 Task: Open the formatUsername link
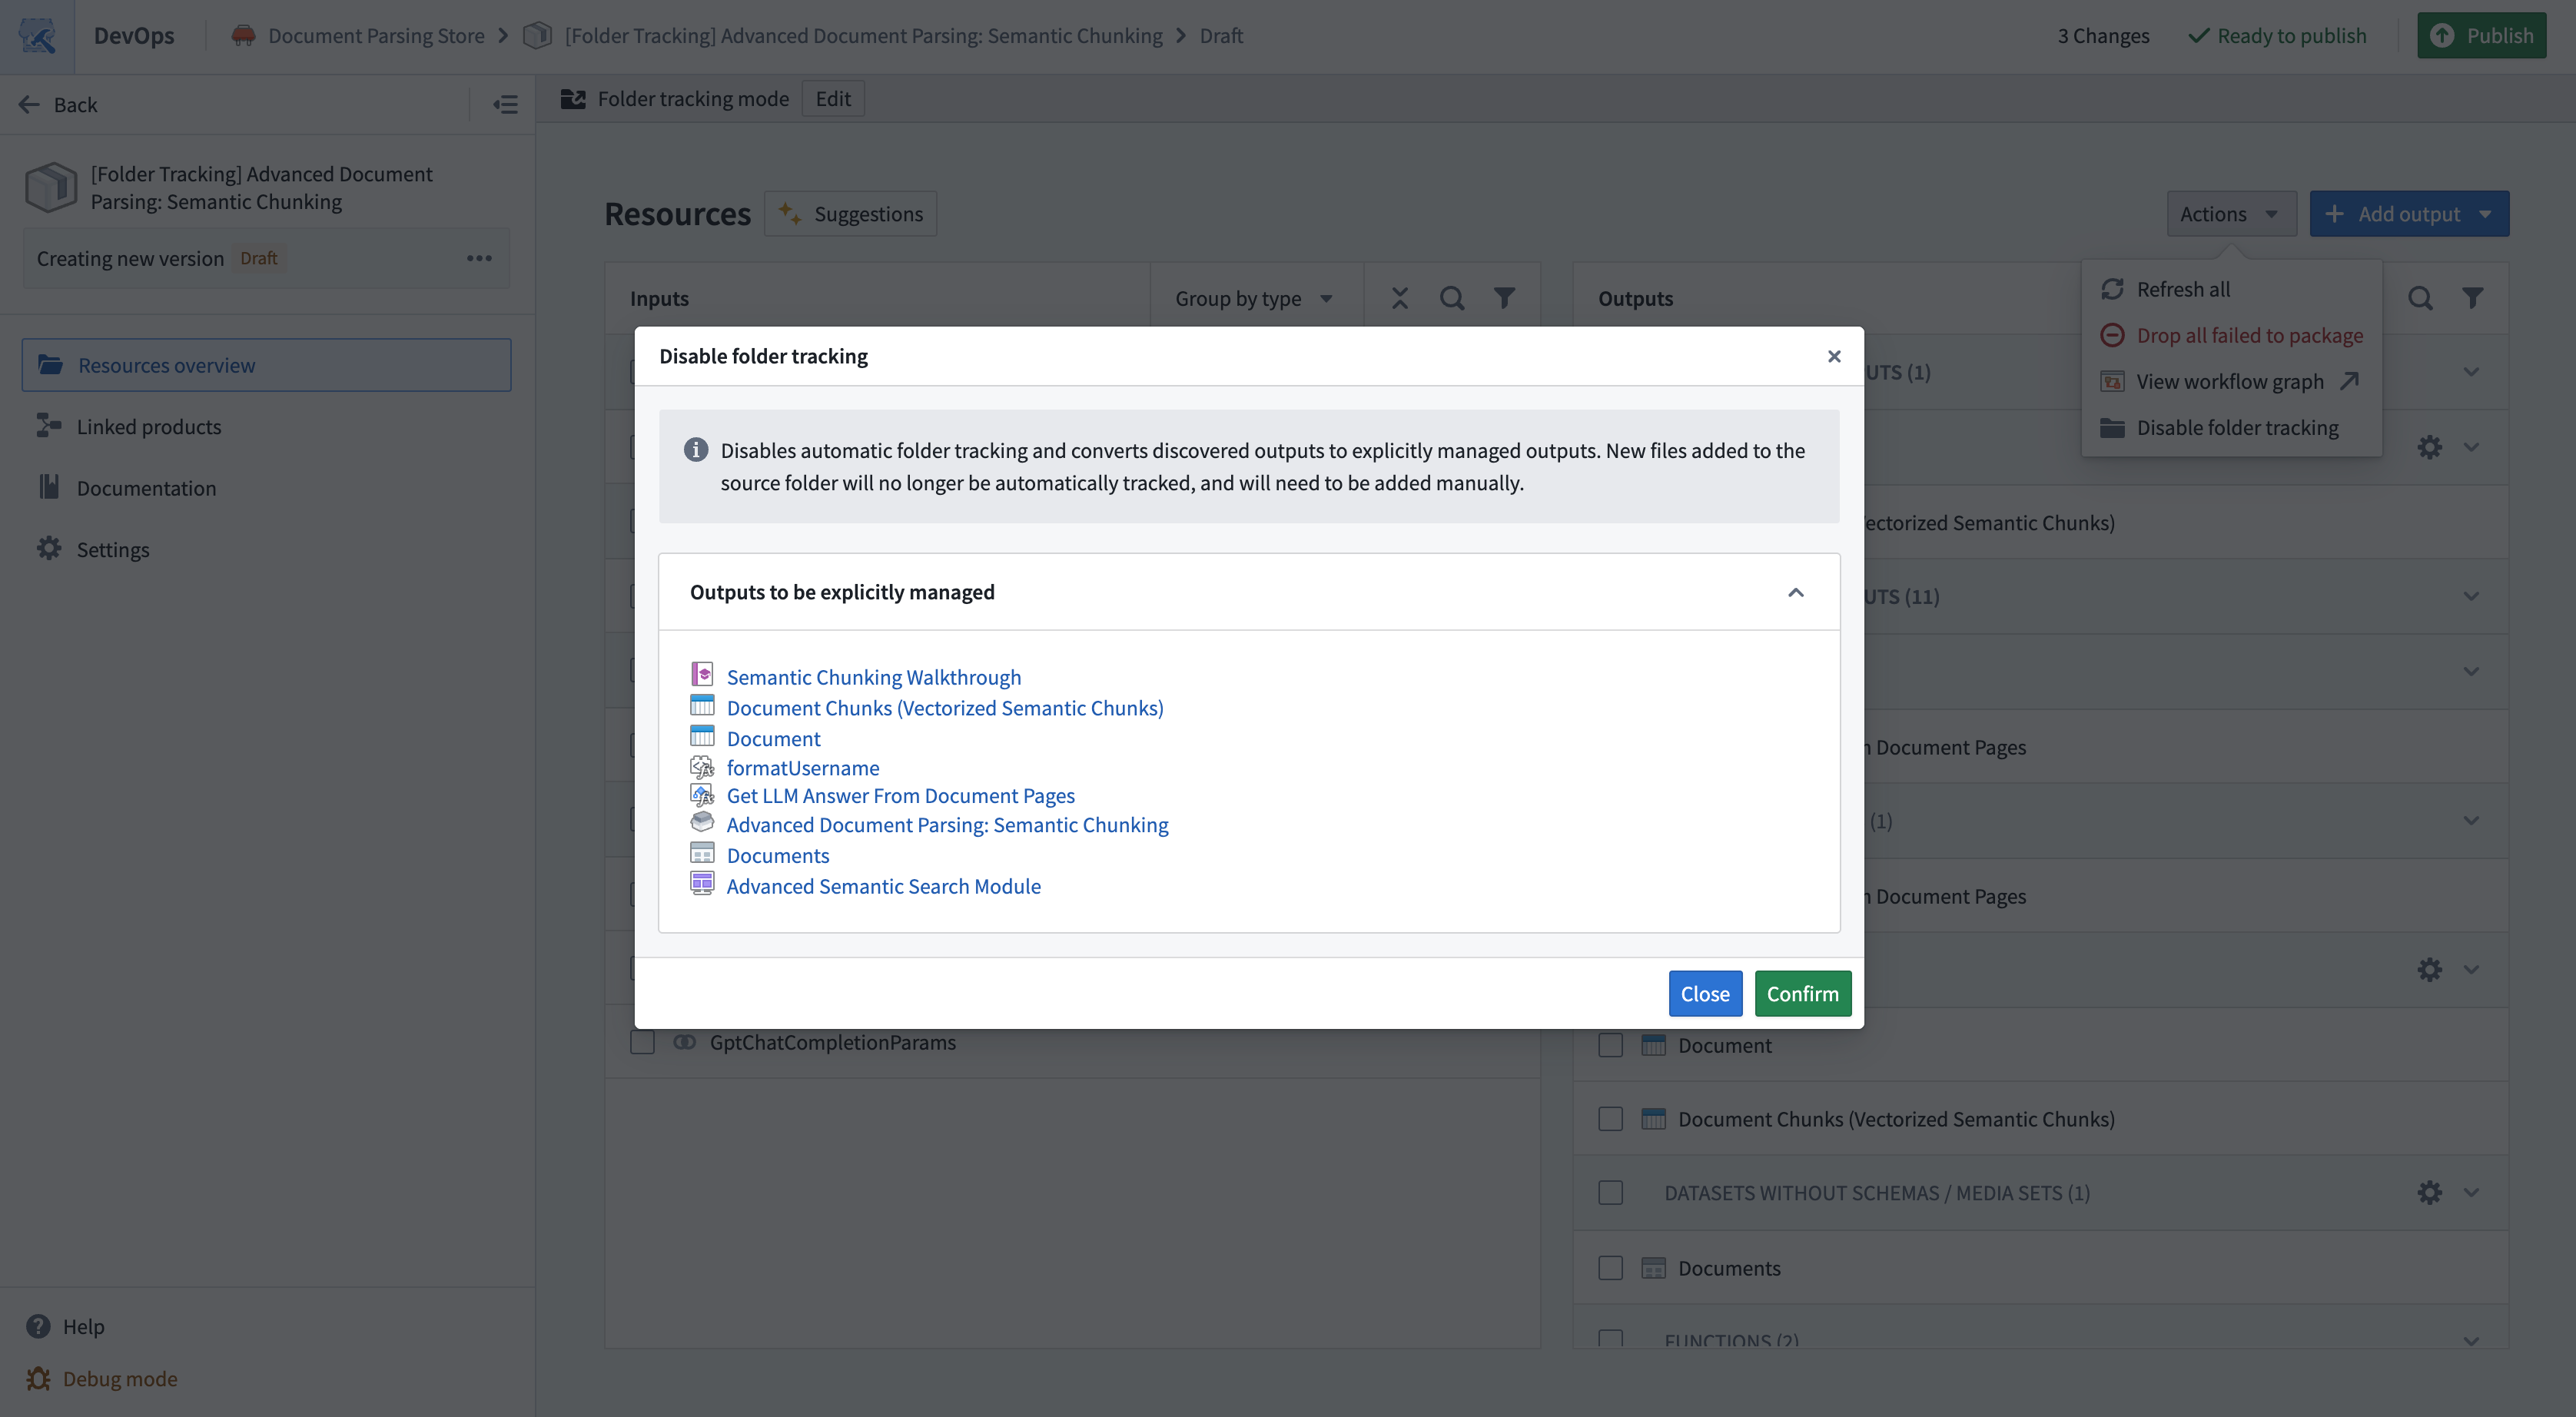point(803,768)
